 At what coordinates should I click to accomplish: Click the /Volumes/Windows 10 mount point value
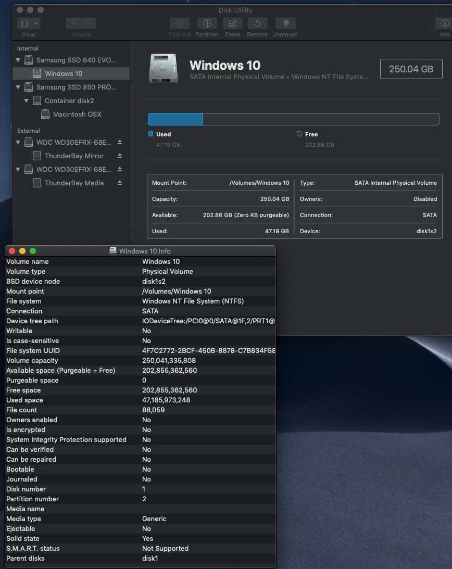tap(259, 183)
